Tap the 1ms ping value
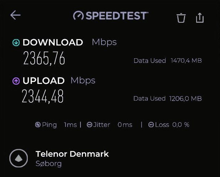 point(70,125)
